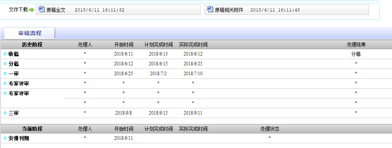Click actual date 2018/9/11 in 三审 row
The width and height of the screenshot is (392, 148).
tap(193, 113)
